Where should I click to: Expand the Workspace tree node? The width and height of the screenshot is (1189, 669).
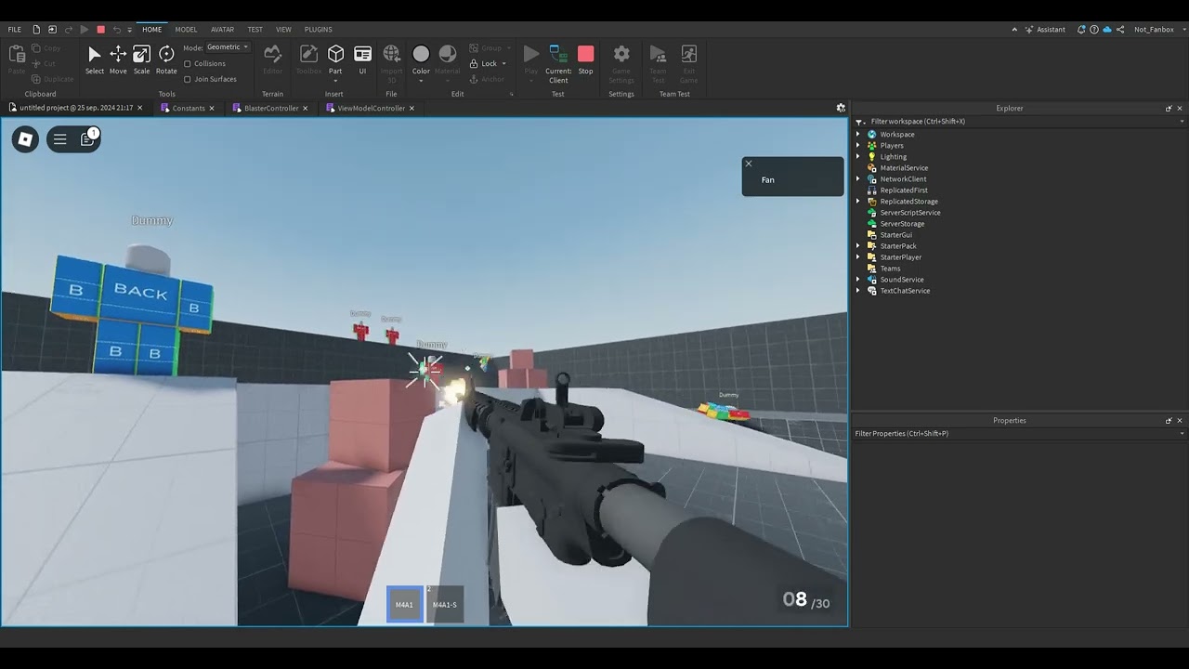click(858, 135)
